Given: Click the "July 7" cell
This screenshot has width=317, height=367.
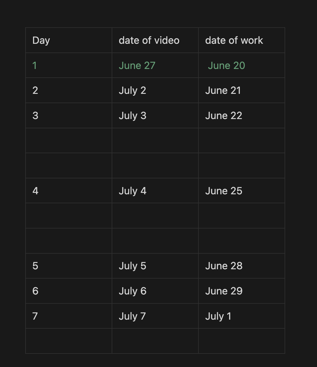Looking at the screenshot, I should (132, 316).
